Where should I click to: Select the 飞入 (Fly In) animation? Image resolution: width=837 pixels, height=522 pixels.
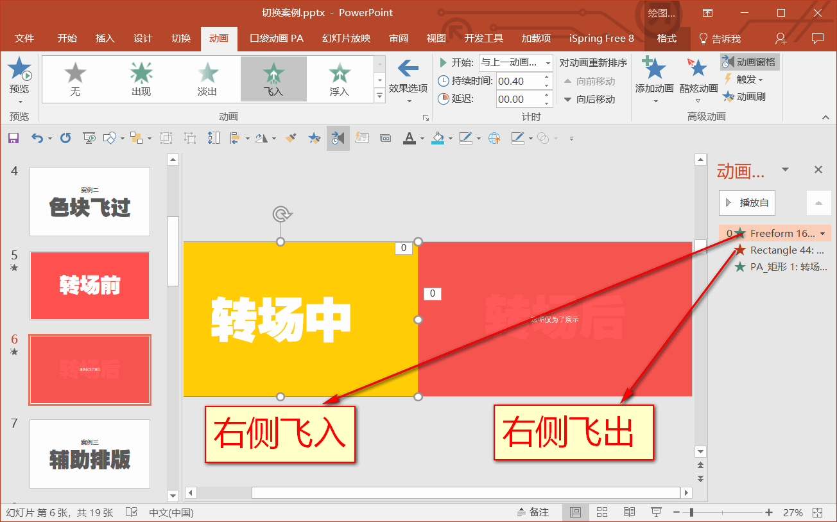273,79
